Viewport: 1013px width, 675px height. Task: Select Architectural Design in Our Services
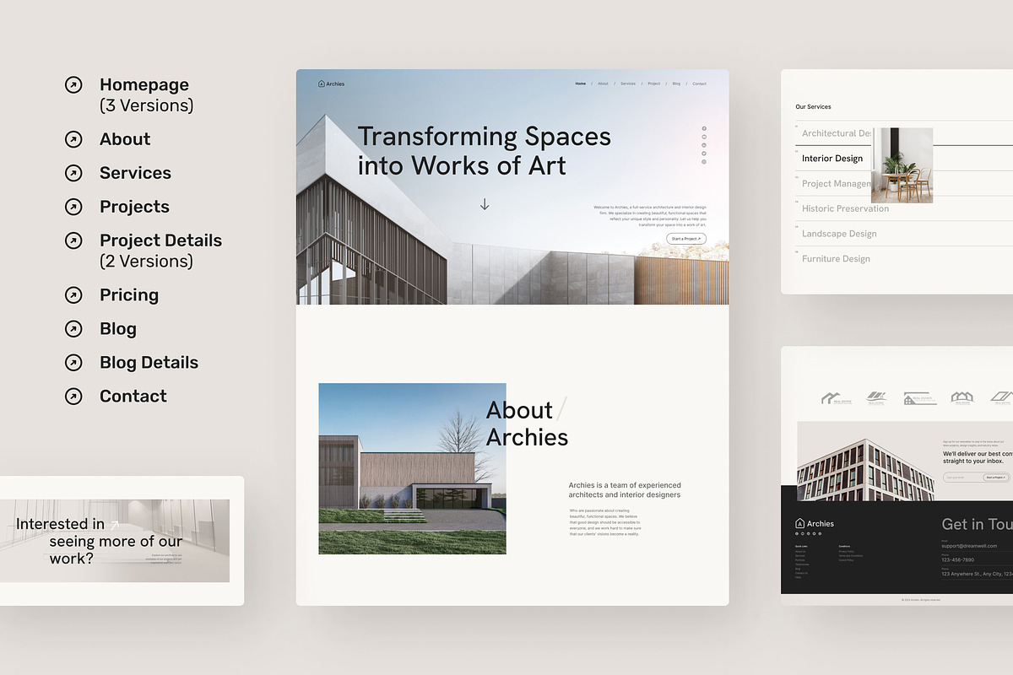(837, 133)
